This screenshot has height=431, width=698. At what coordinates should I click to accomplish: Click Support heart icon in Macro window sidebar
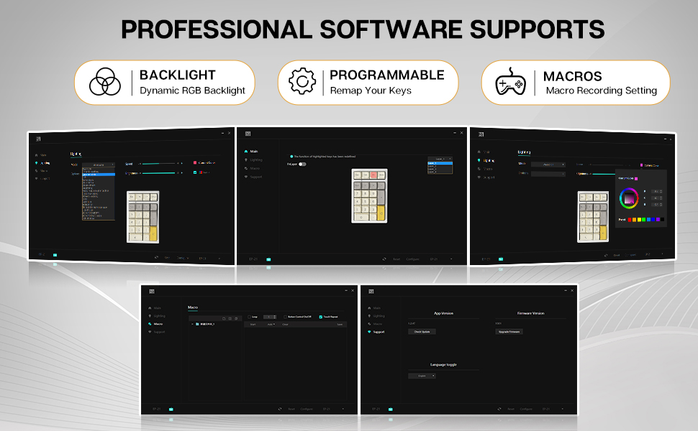pyautogui.click(x=150, y=332)
